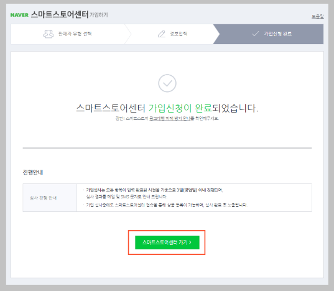The height and width of the screenshot is (291, 334).
Task: Open the 도움말 help link
Action: point(318,16)
